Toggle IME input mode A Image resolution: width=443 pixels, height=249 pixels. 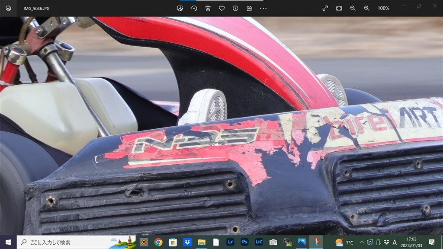coord(395,242)
